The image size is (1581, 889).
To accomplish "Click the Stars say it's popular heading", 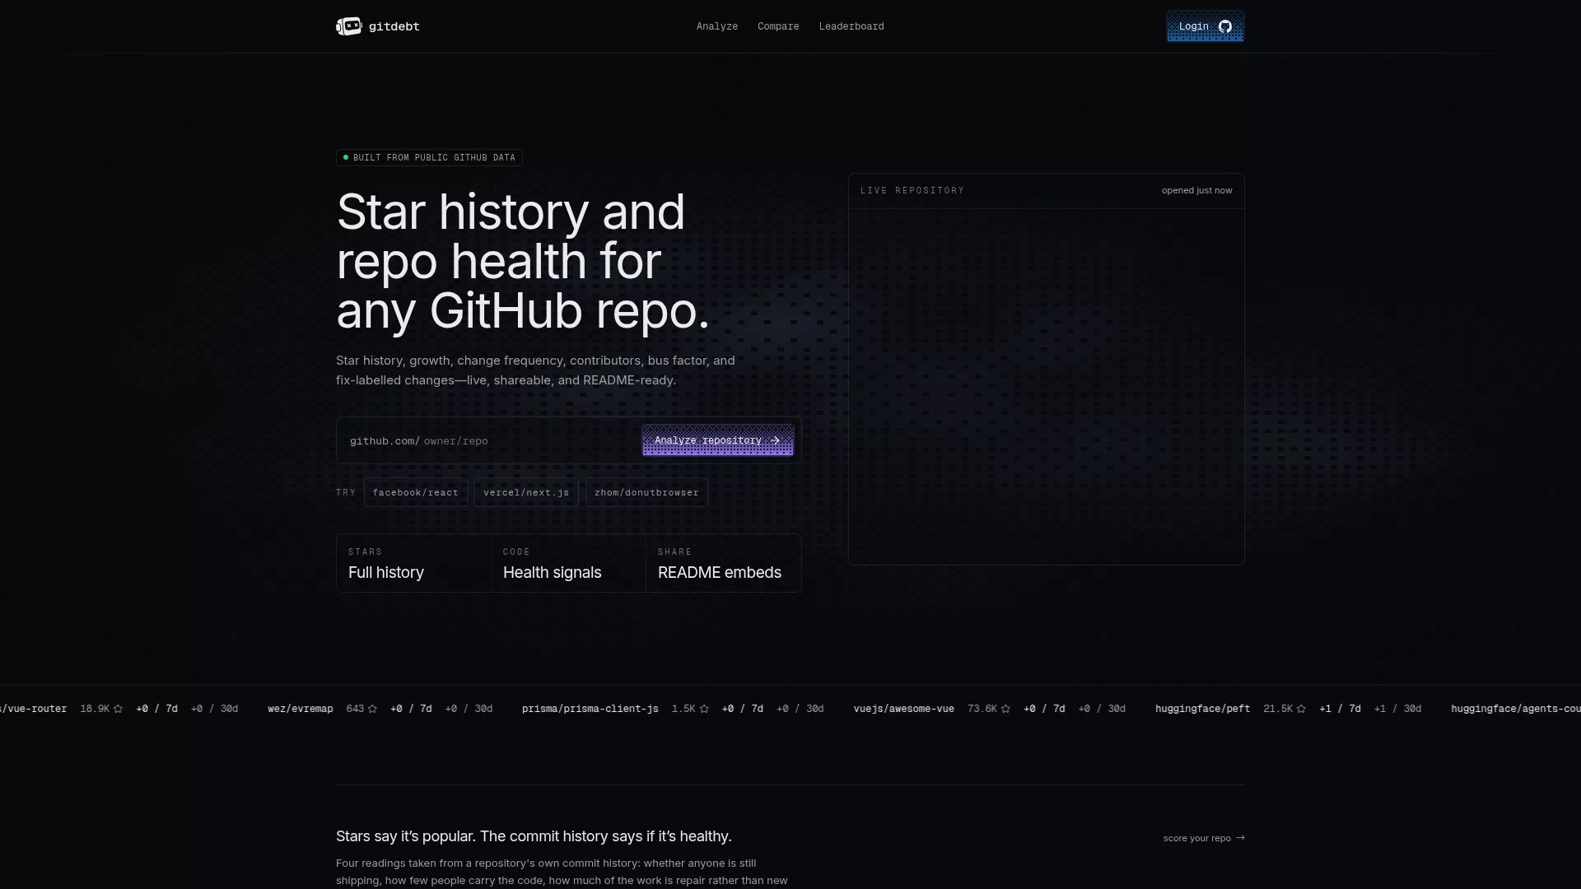I will 534,836.
